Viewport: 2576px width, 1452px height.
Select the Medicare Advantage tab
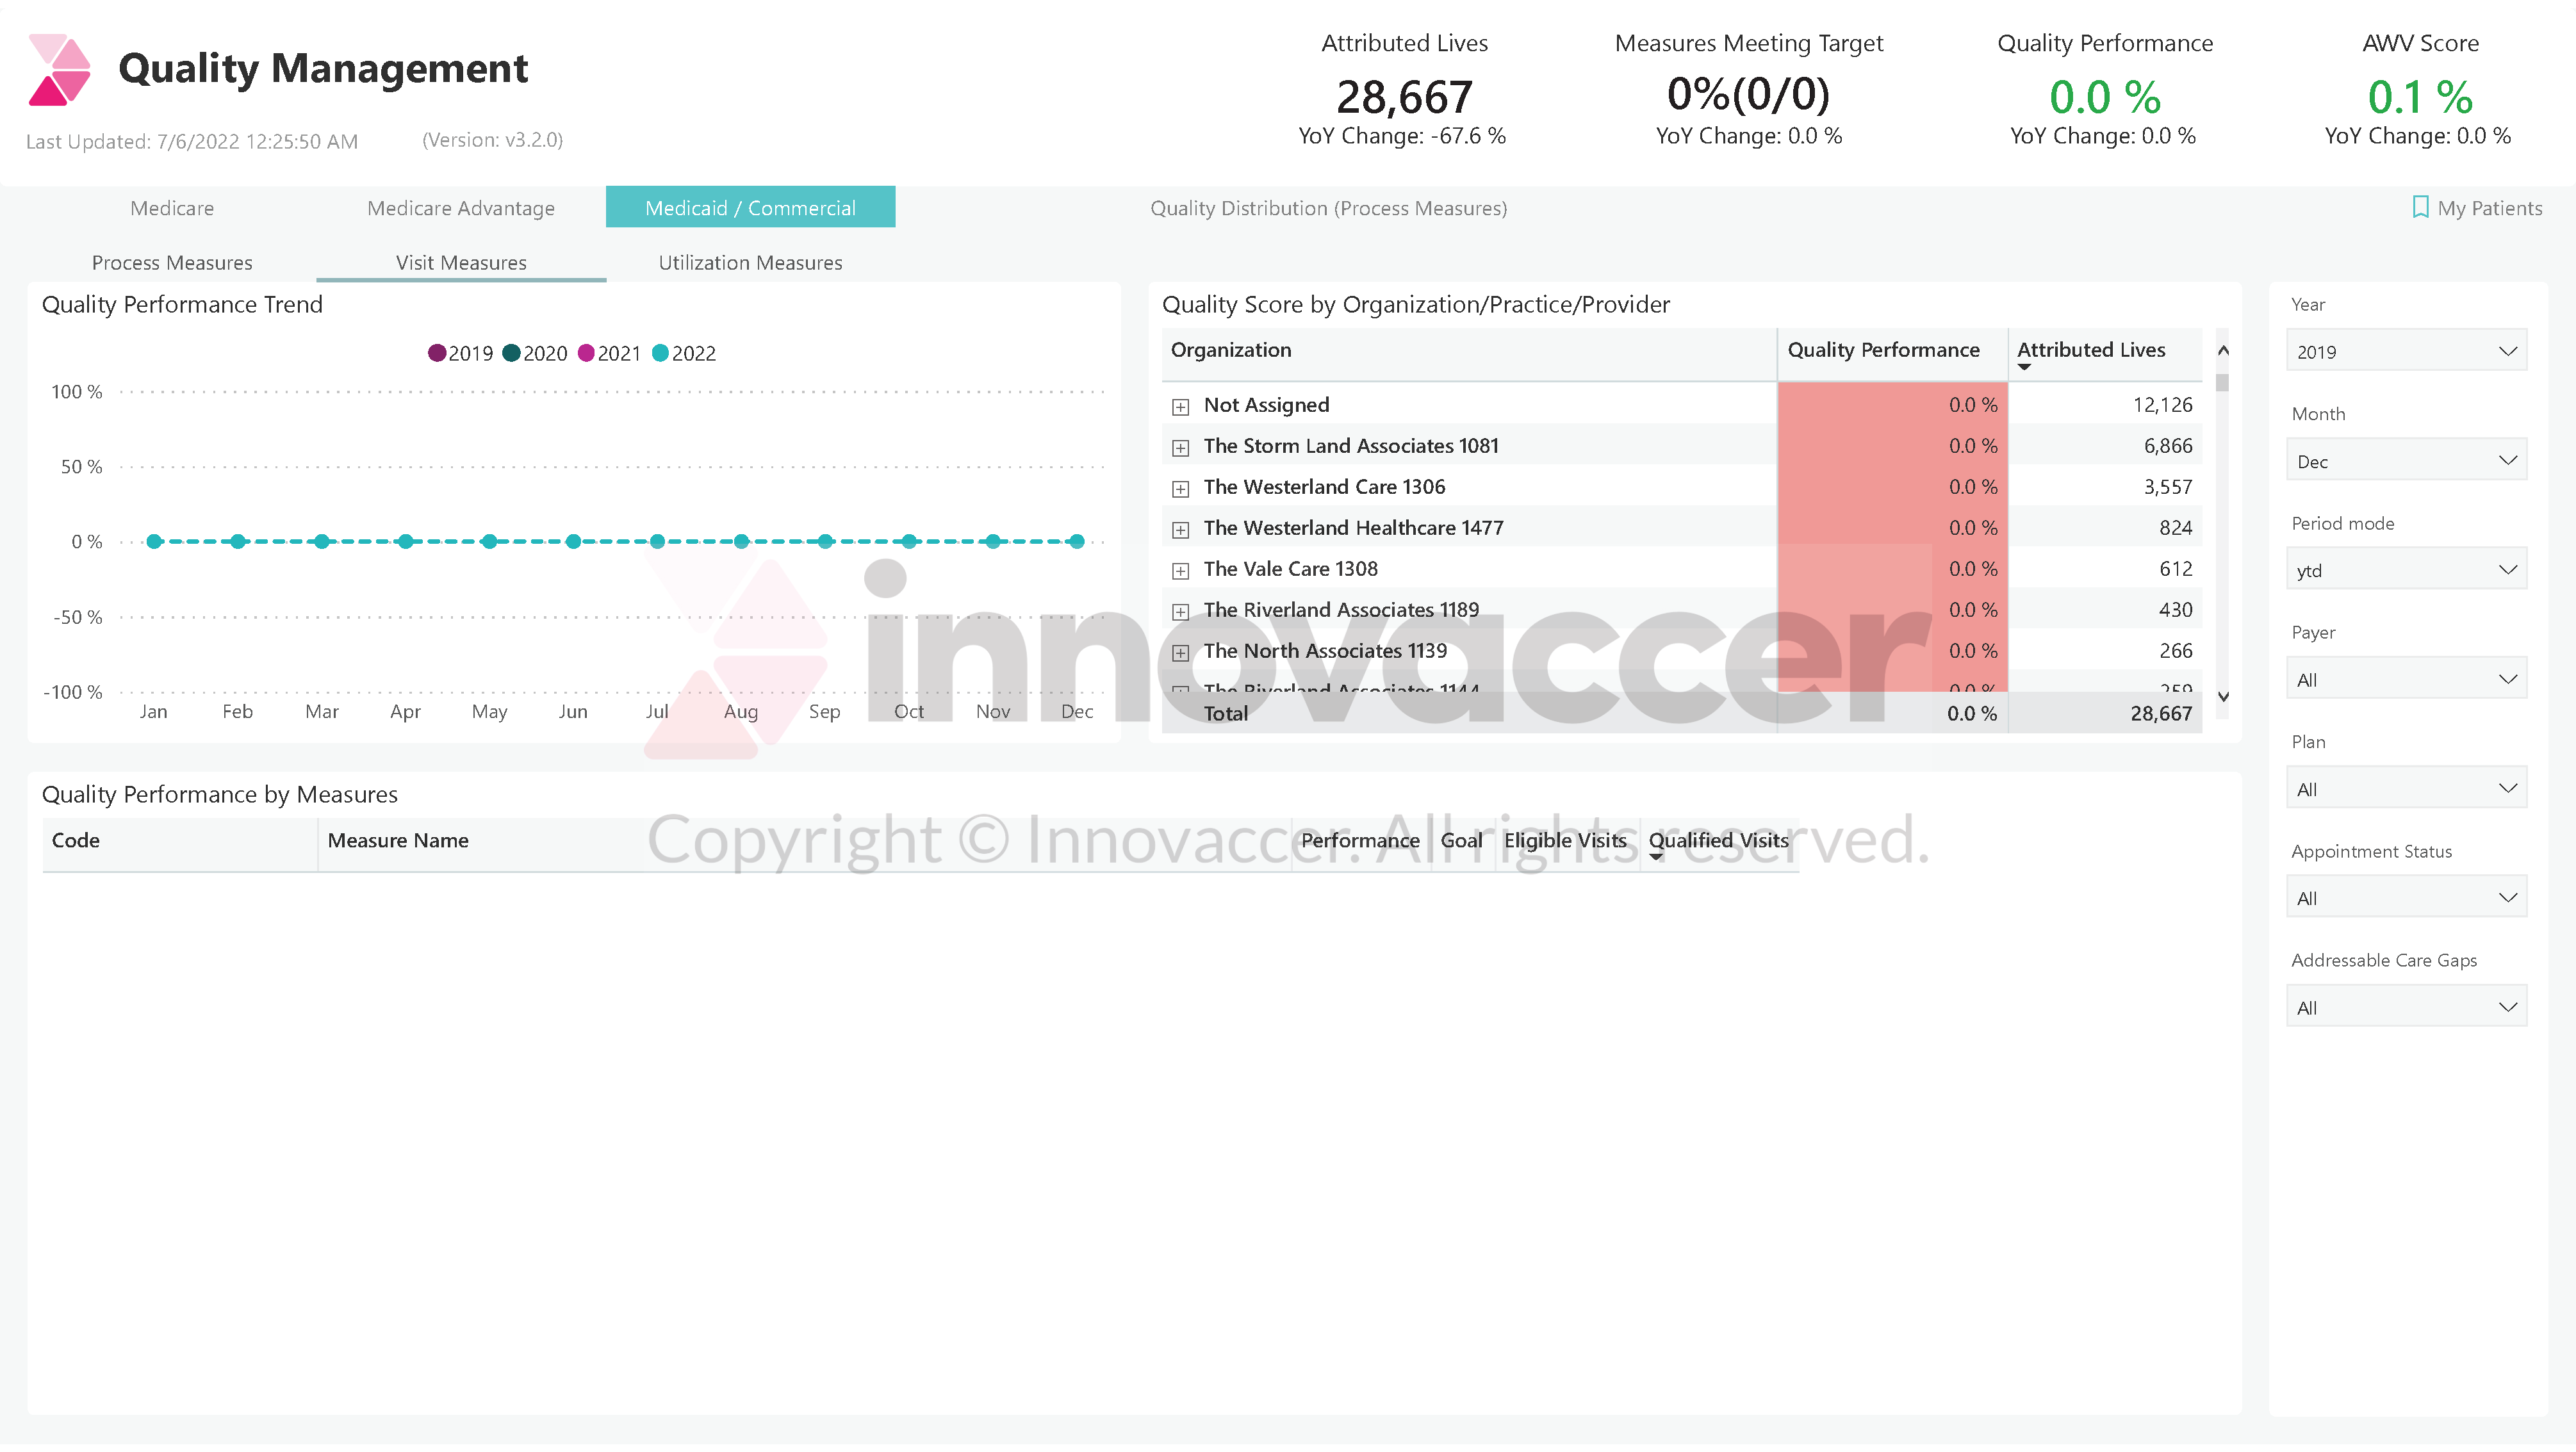(460, 207)
